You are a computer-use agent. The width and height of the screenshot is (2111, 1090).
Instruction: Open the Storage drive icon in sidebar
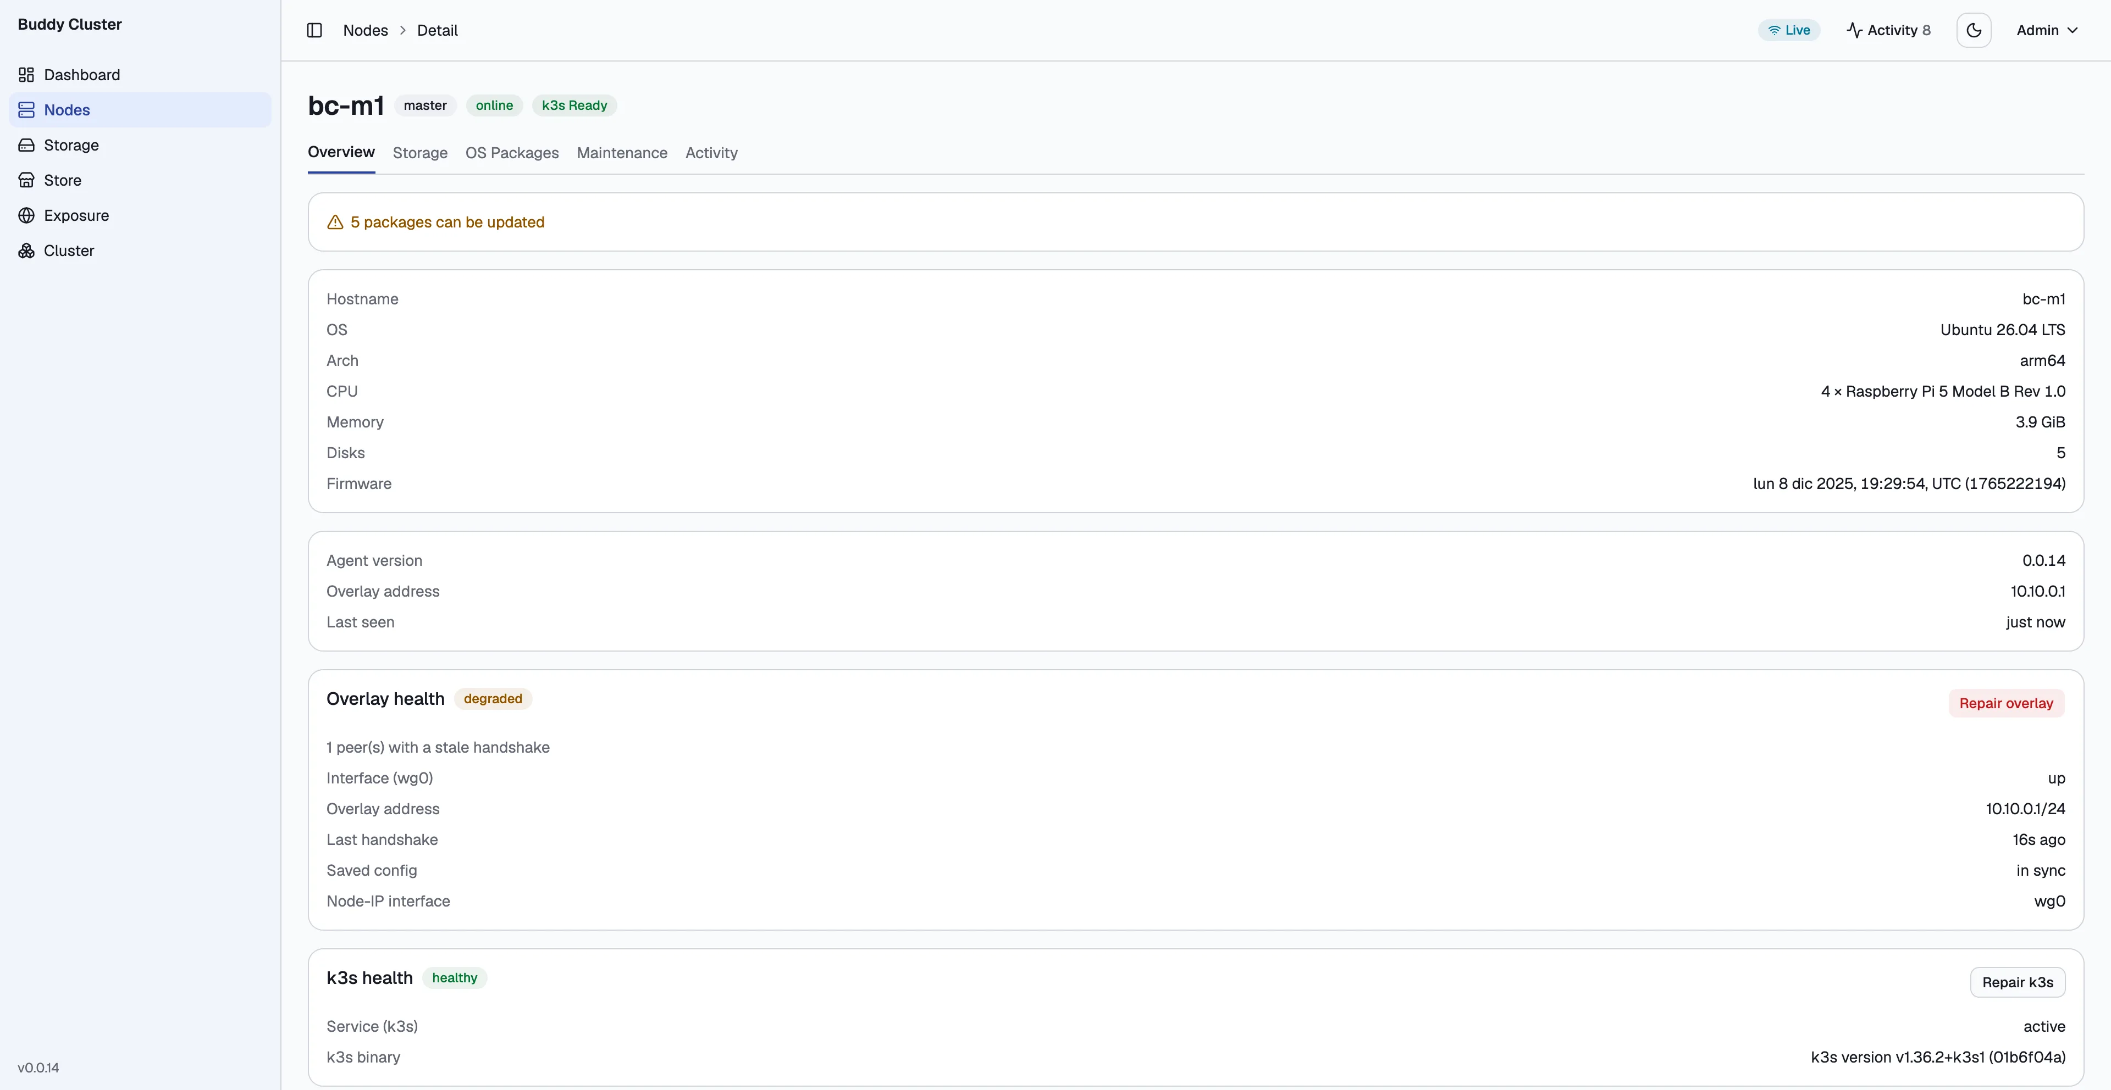pyautogui.click(x=26, y=145)
